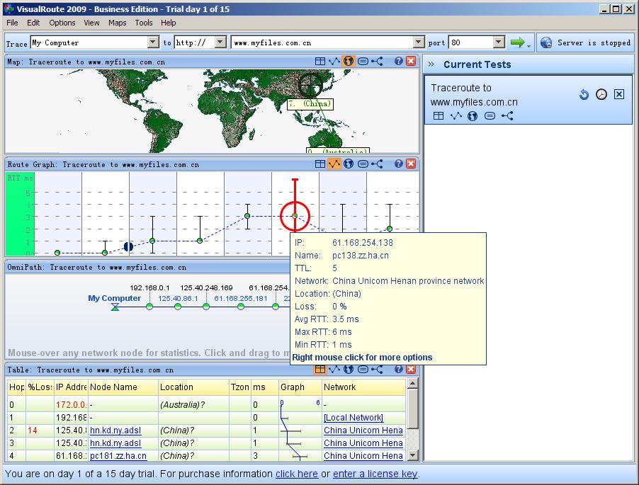Click the Server is stopped globe icon
The image size is (639, 485).
(545, 42)
